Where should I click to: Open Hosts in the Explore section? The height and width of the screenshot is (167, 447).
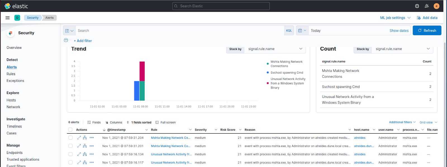point(11,100)
